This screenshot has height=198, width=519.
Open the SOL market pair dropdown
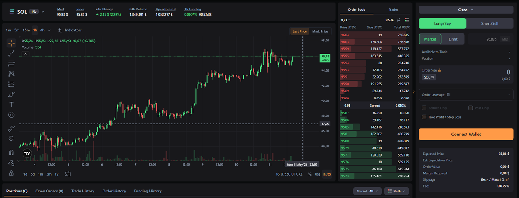tap(43, 12)
